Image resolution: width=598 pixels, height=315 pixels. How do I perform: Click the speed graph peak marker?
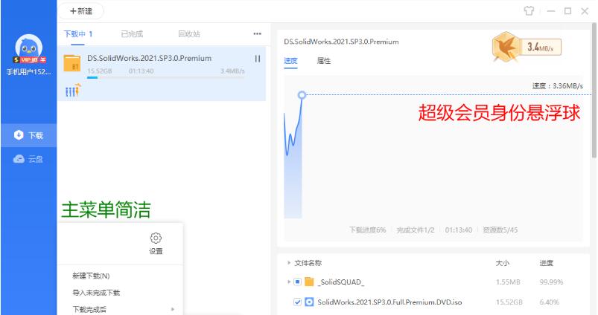(302, 95)
